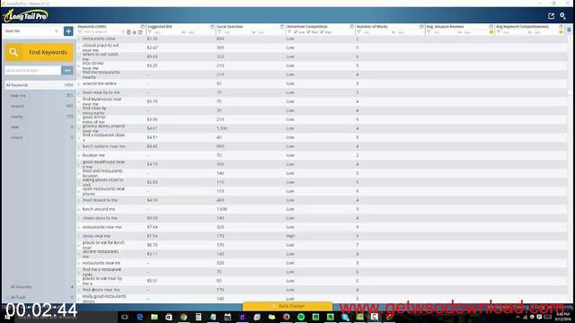This screenshot has width=575, height=323.
Task: Click the Number of Words help icon
Action: [421, 27]
